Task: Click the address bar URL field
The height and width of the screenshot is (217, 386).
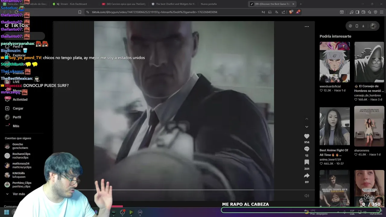Action: point(175,12)
